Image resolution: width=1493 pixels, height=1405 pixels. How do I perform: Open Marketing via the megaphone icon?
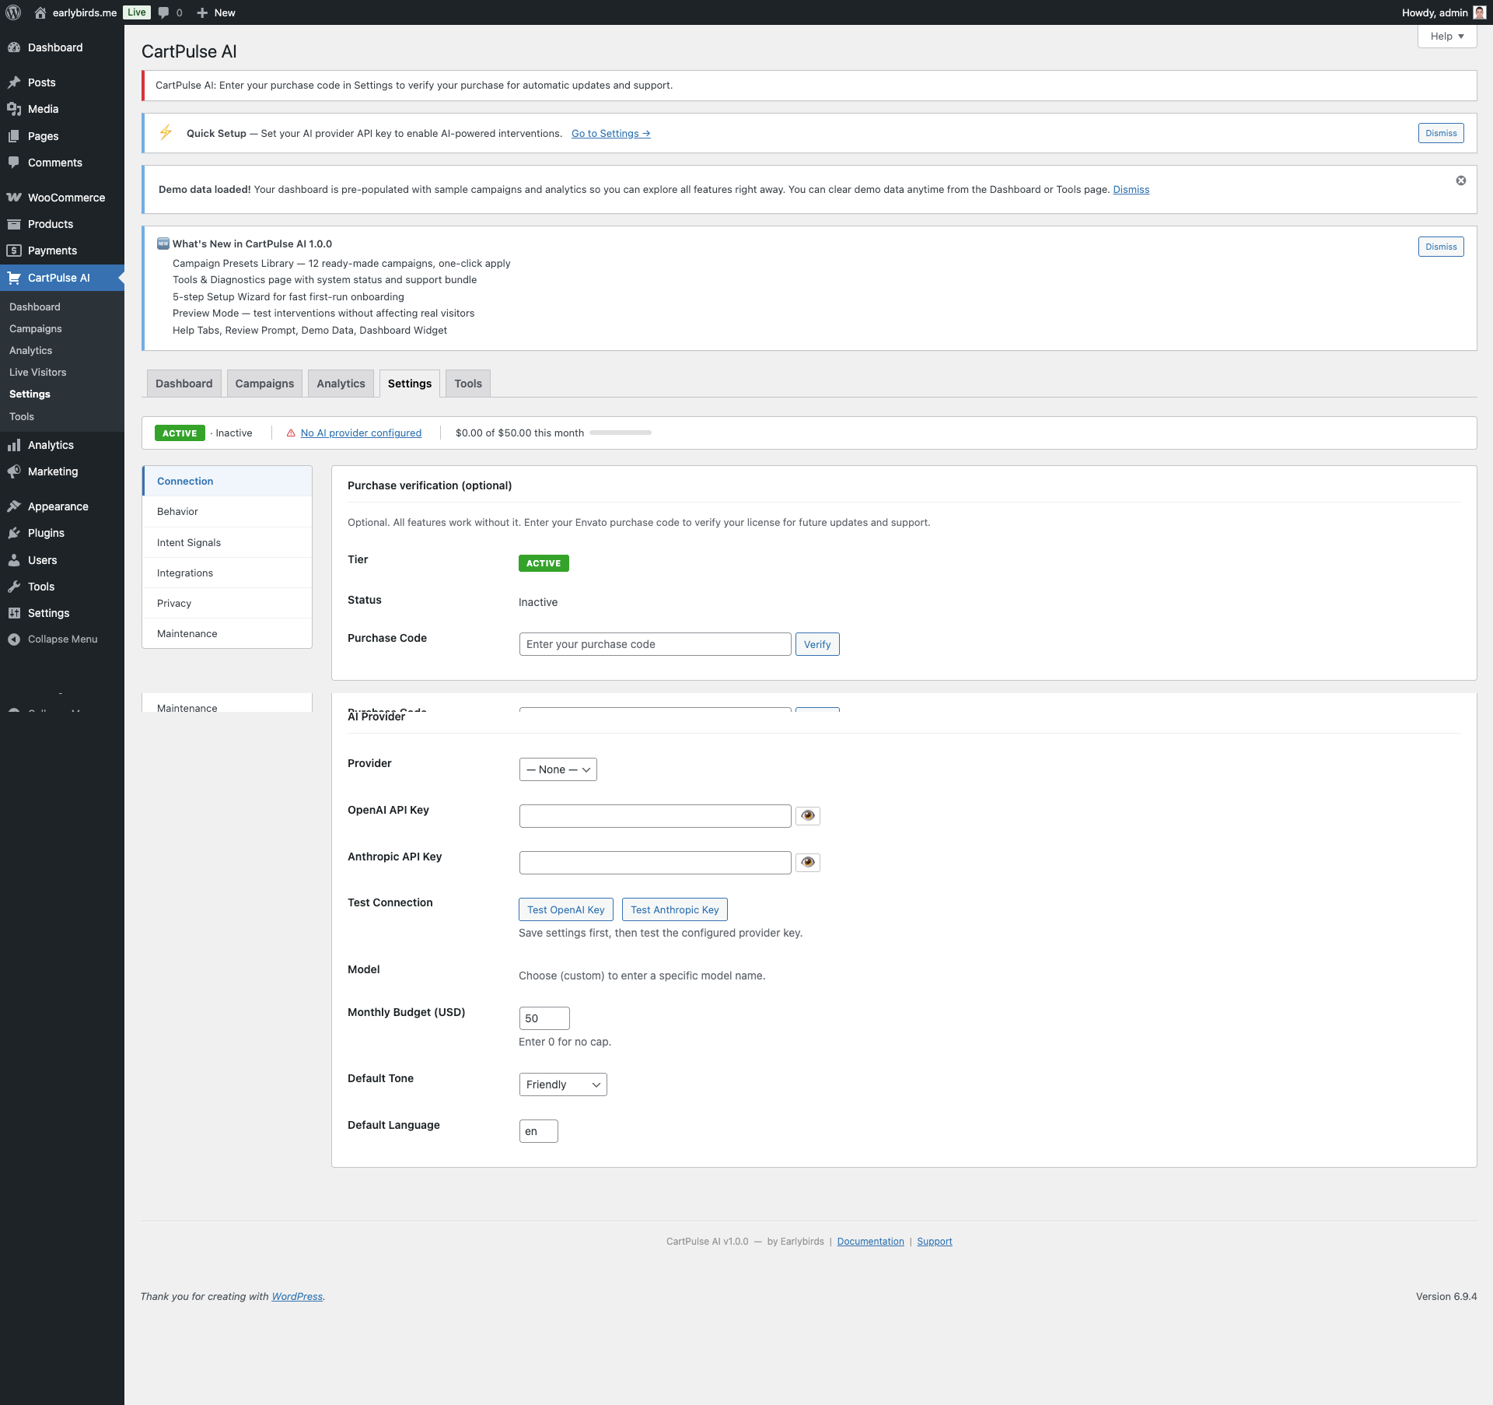point(15,471)
